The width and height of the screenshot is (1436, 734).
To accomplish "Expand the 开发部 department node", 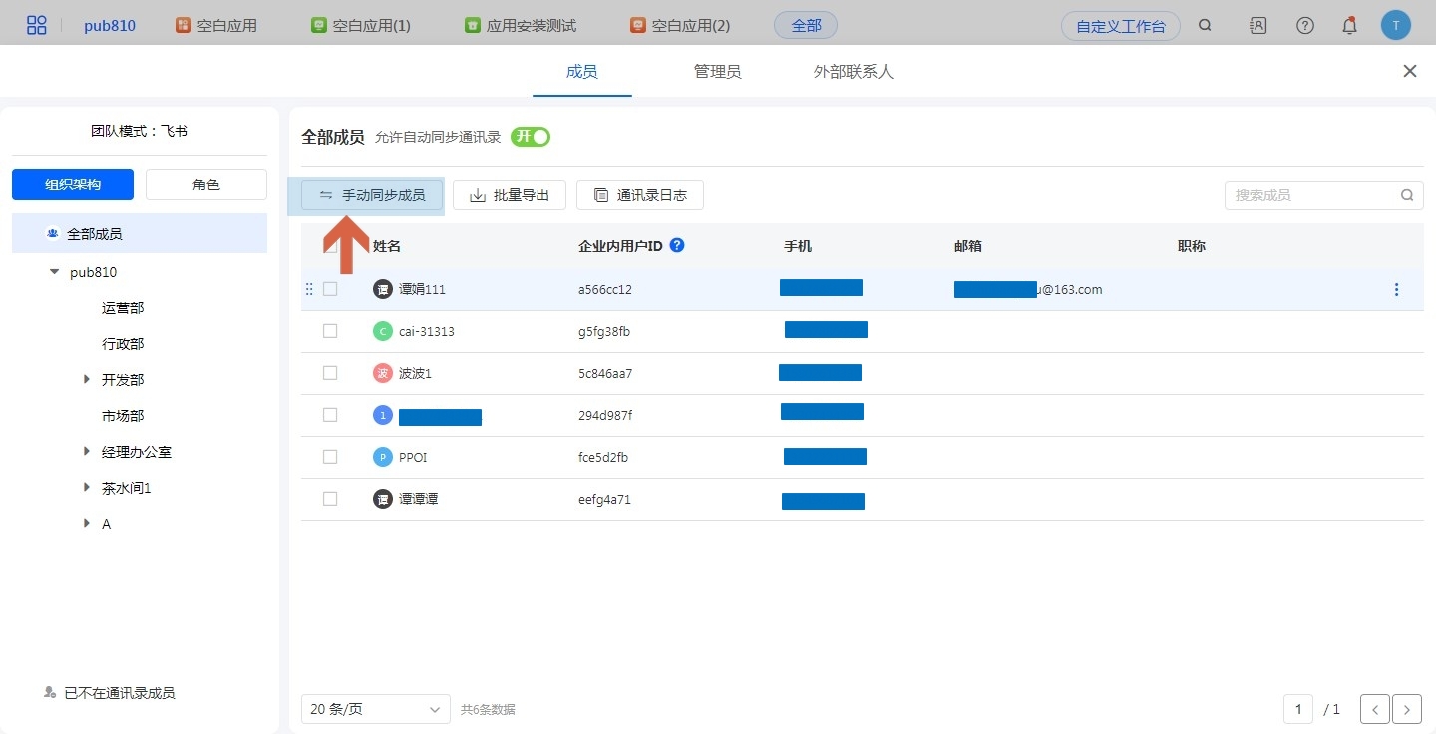I will click(x=87, y=380).
